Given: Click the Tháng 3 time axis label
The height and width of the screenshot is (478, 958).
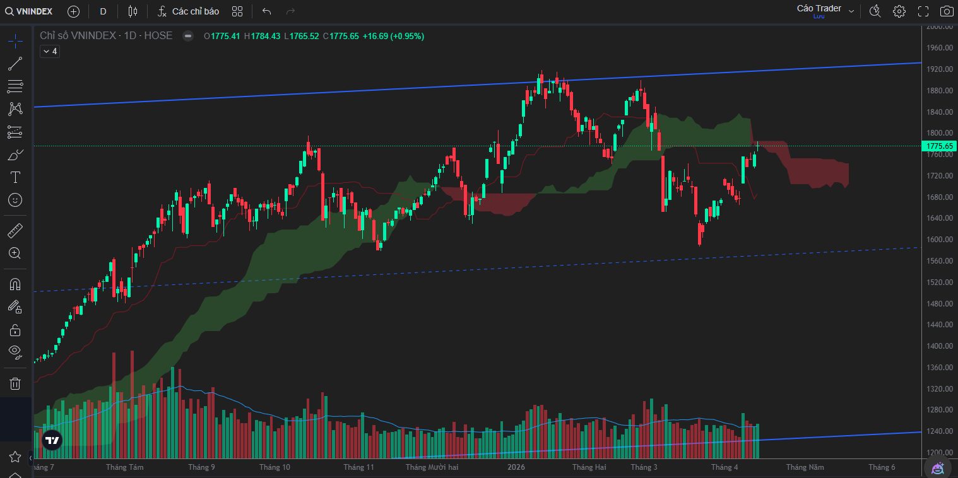Looking at the screenshot, I should pyautogui.click(x=644, y=467).
